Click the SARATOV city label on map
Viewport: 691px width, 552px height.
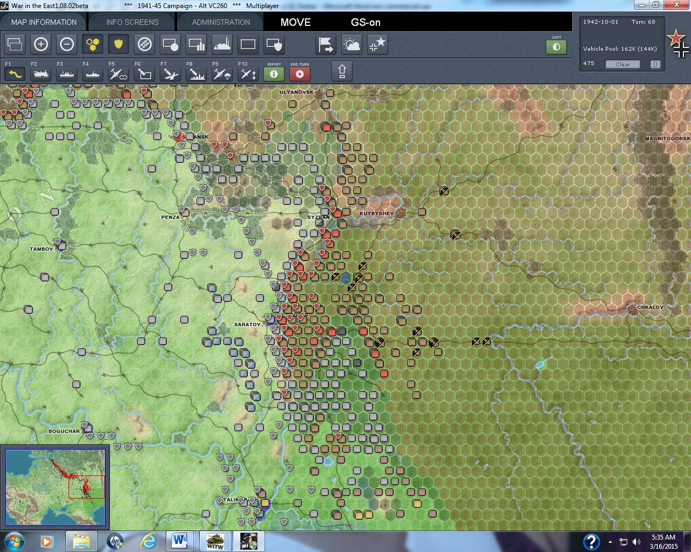click(247, 325)
